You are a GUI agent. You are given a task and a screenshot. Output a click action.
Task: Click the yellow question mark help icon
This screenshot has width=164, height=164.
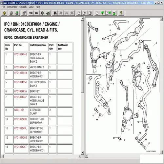(121, 13)
